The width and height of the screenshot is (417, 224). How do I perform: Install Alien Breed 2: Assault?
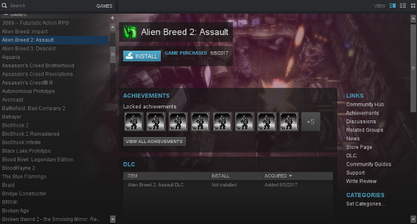coord(142,56)
